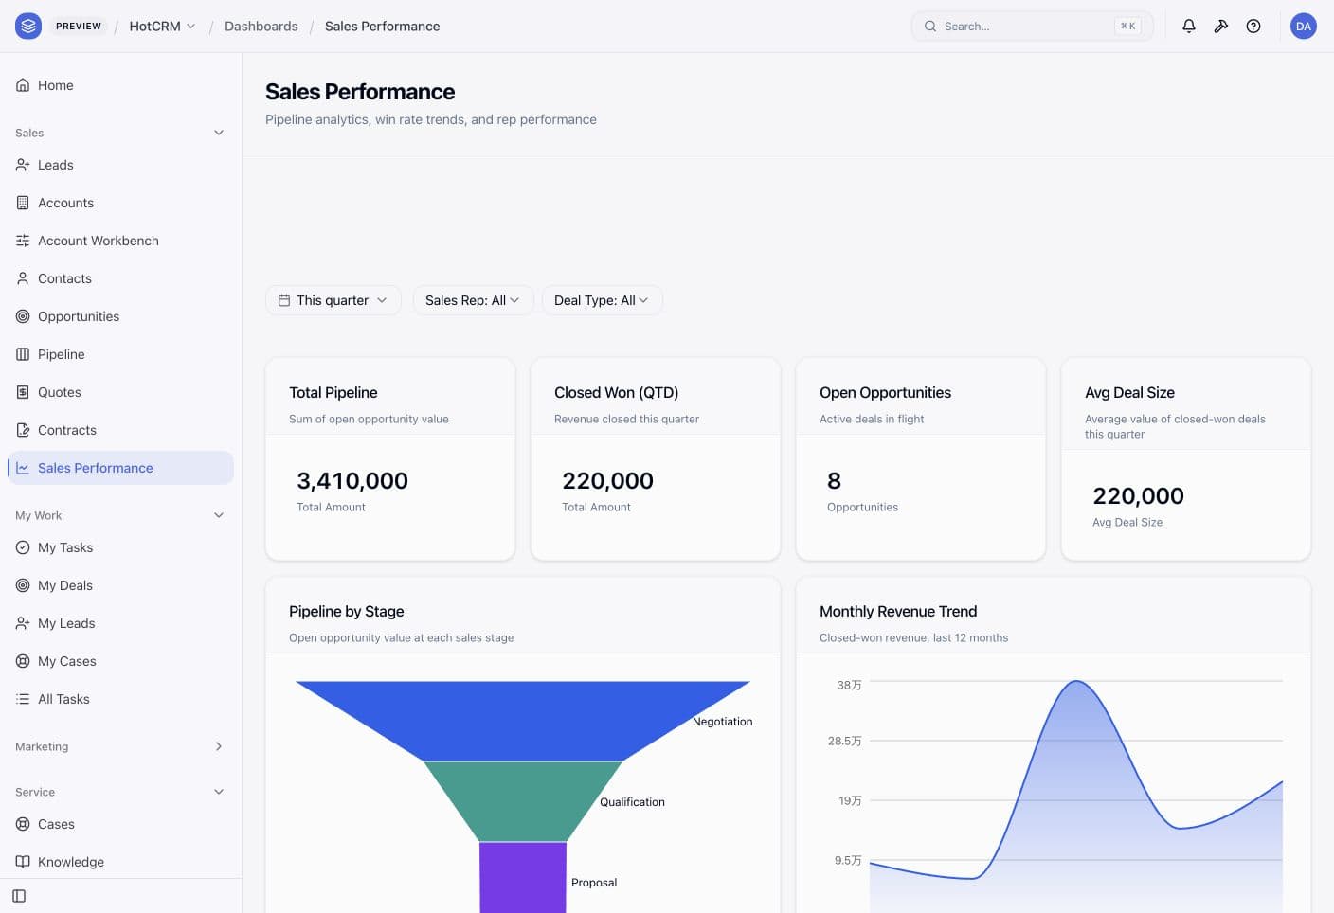Collapse the Service sidebar section
This screenshot has width=1334, height=913.
pos(219,792)
